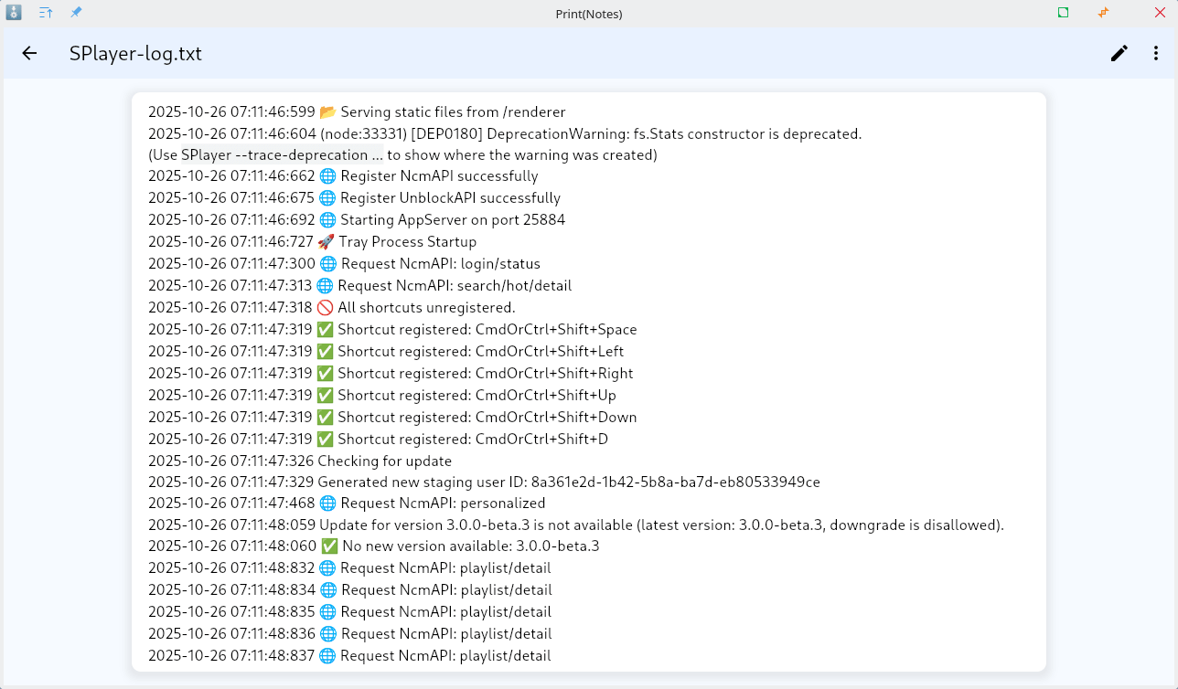Click the Checking for update log line
The width and height of the screenshot is (1178, 689).
click(384, 461)
